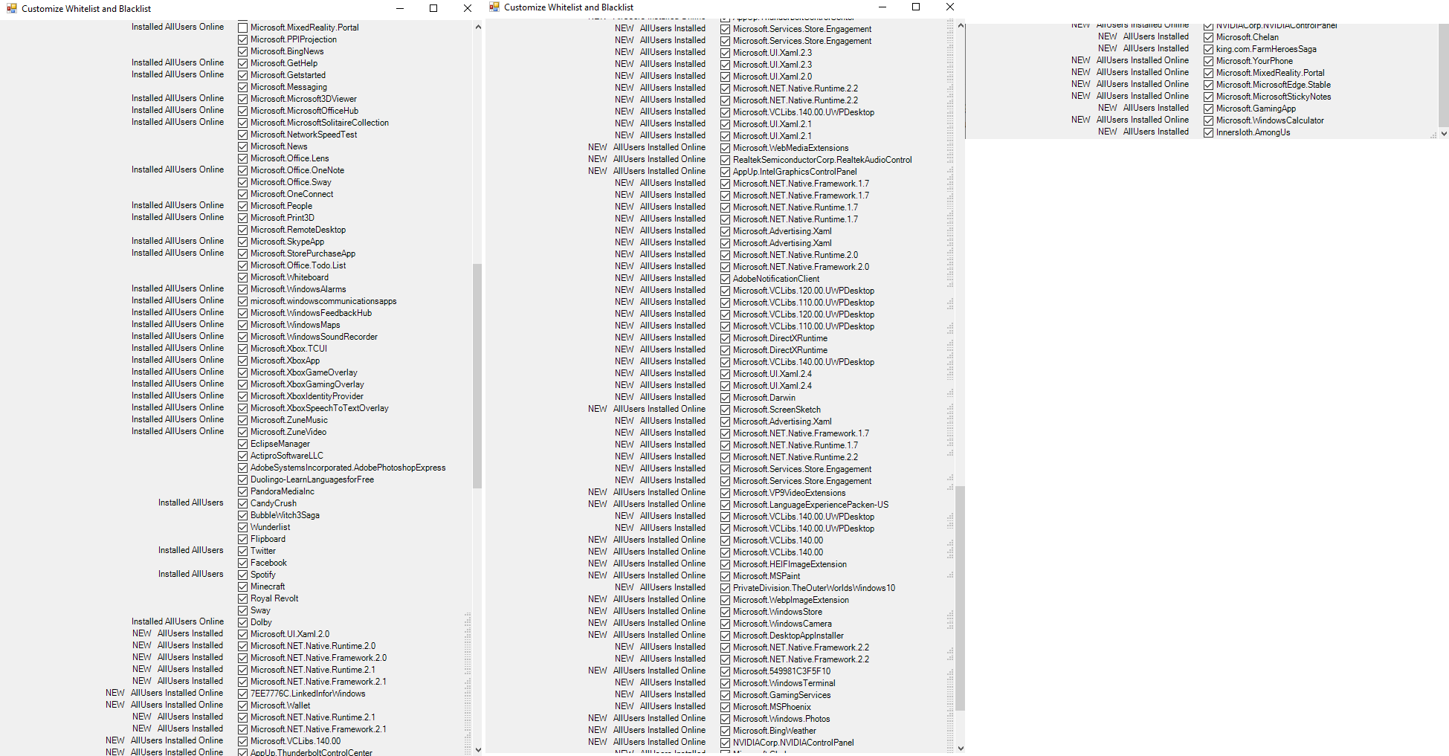Click the 'Microsoft.GamingApp' label text
The width and height of the screenshot is (1449, 756).
tap(1256, 109)
